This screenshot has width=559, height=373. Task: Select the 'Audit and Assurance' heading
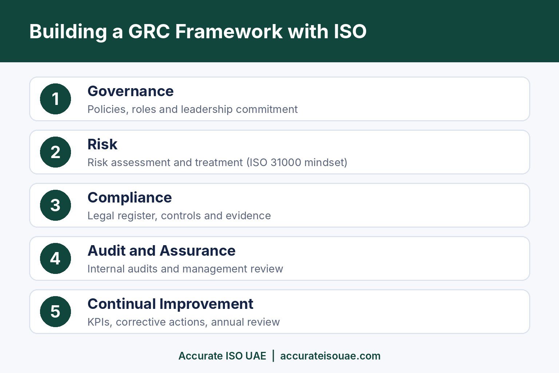161,251
